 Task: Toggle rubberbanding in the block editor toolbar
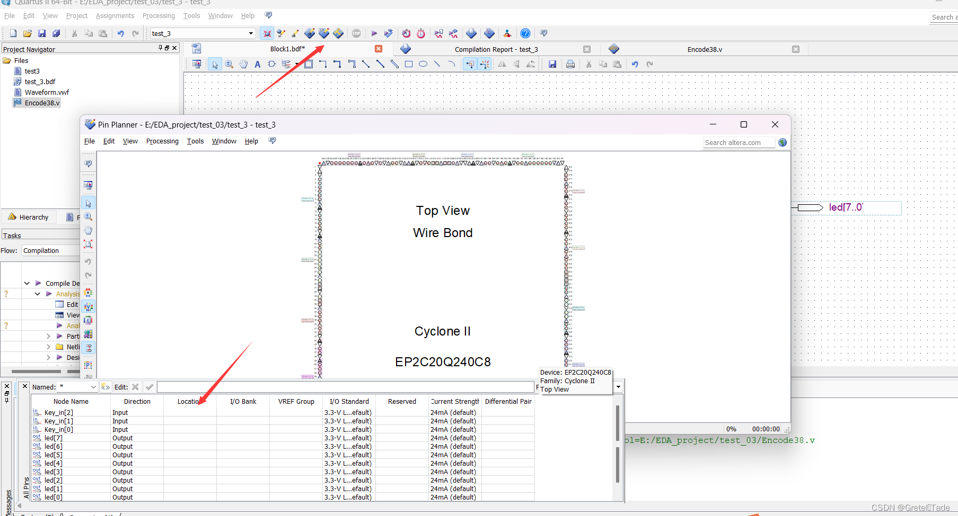[x=470, y=64]
